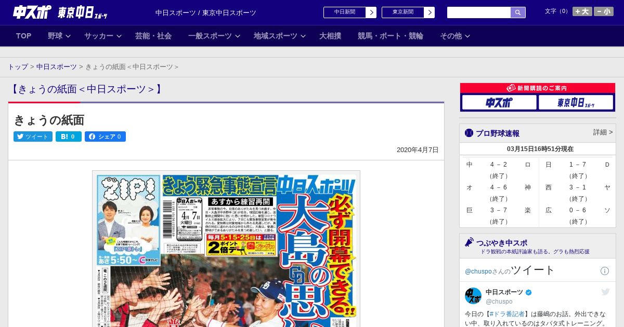Click the 中日スポーツ Twitter avatar
Image resolution: width=624 pixels, height=327 pixels.
click(473, 296)
